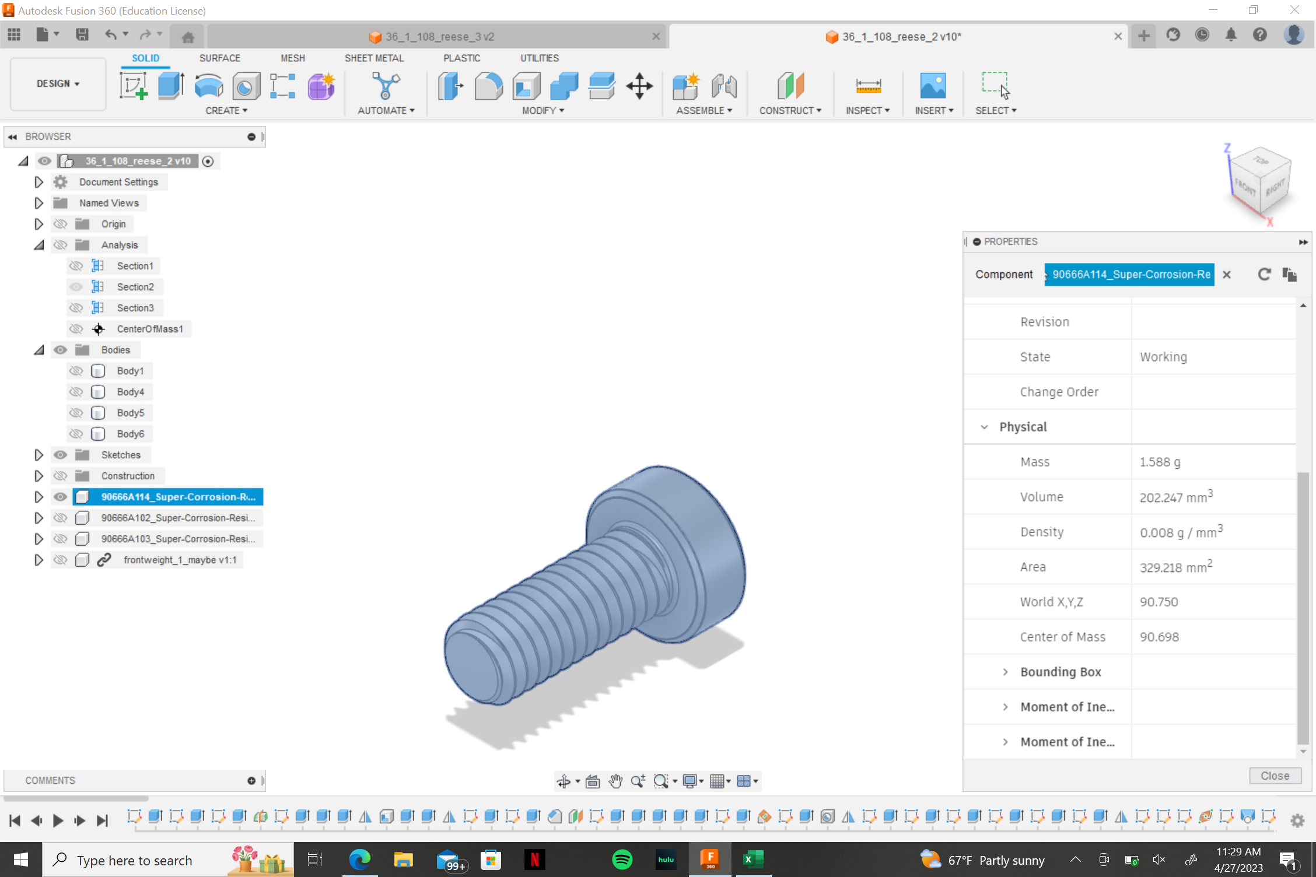Show the Origin folder
The height and width of the screenshot is (877, 1316).
[x=60, y=224]
